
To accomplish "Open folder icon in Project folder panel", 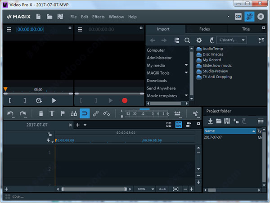I will tap(219, 121).
